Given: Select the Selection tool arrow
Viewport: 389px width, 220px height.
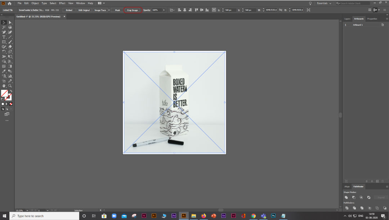Looking at the screenshot, I should [x=4, y=22].
